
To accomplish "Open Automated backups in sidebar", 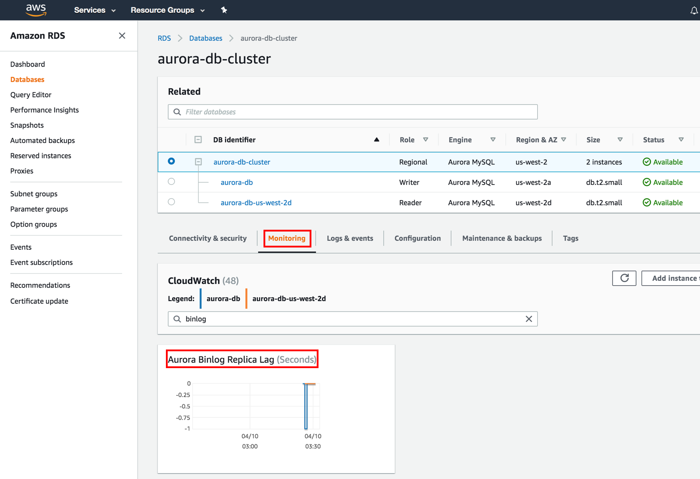I will (x=43, y=140).
